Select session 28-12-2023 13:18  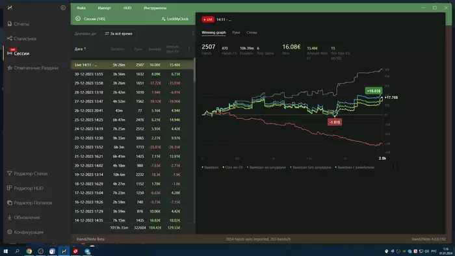point(132,92)
